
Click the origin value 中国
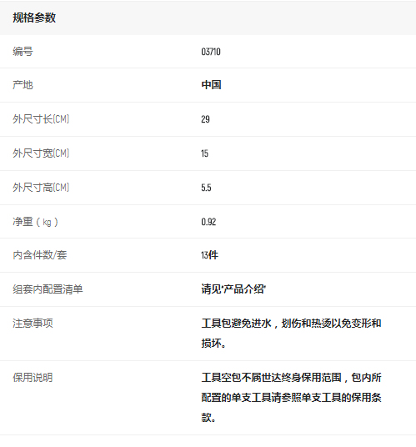211,85
